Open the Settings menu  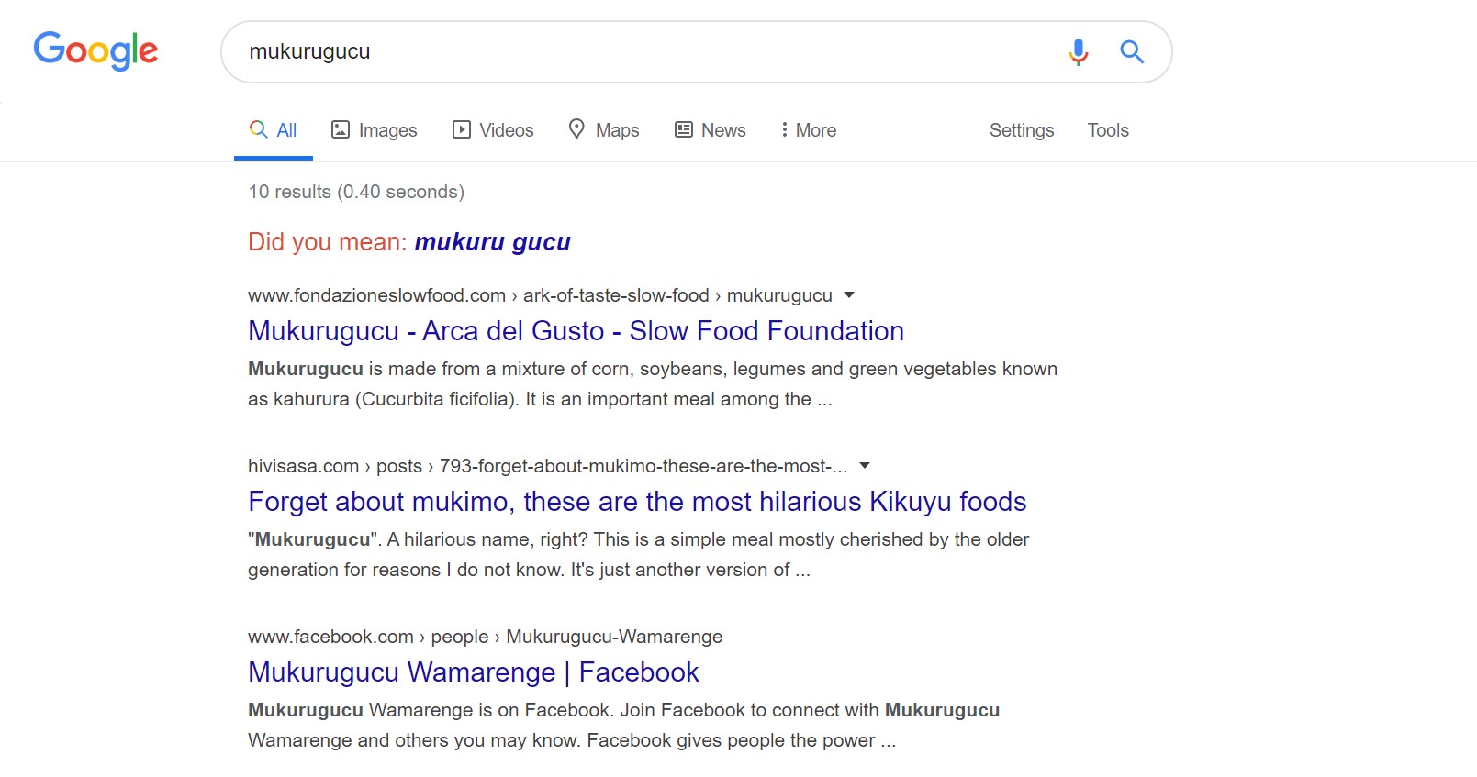pos(1021,130)
